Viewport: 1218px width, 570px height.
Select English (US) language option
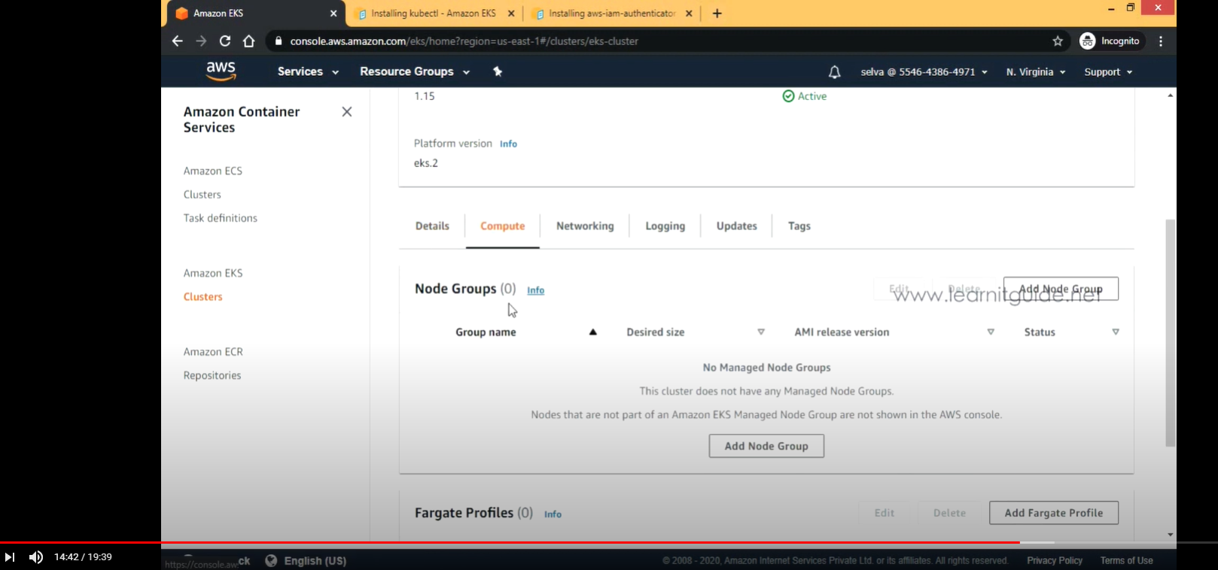pos(315,561)
